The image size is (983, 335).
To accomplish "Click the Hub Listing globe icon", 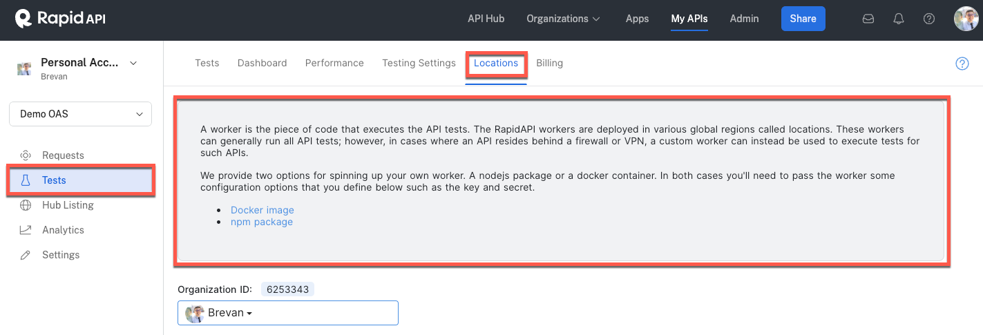I will tap(26, 205).
